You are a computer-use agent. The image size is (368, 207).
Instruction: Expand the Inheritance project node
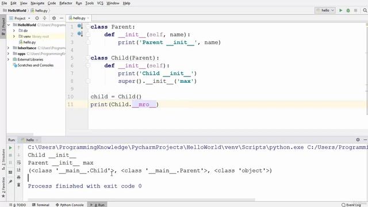tap(9, 48)
